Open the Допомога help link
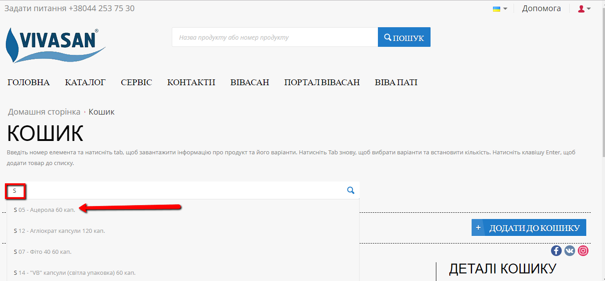The image size is (605, 281). point(541,8)
